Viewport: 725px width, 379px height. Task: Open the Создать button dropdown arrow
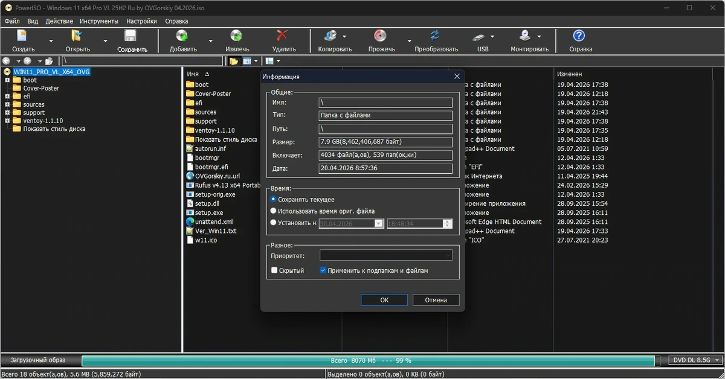pyautogui.click(x=51, y=41)
